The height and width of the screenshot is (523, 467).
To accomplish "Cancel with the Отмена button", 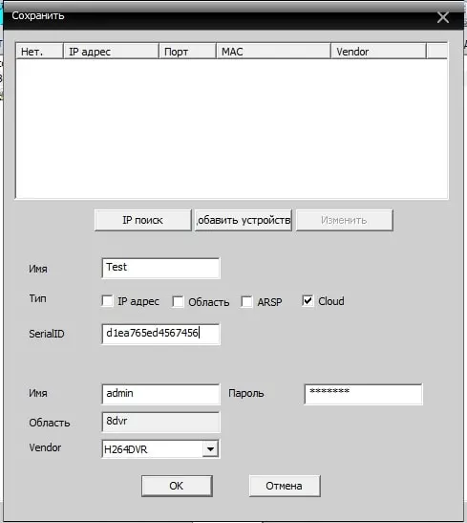I will 285,486.
